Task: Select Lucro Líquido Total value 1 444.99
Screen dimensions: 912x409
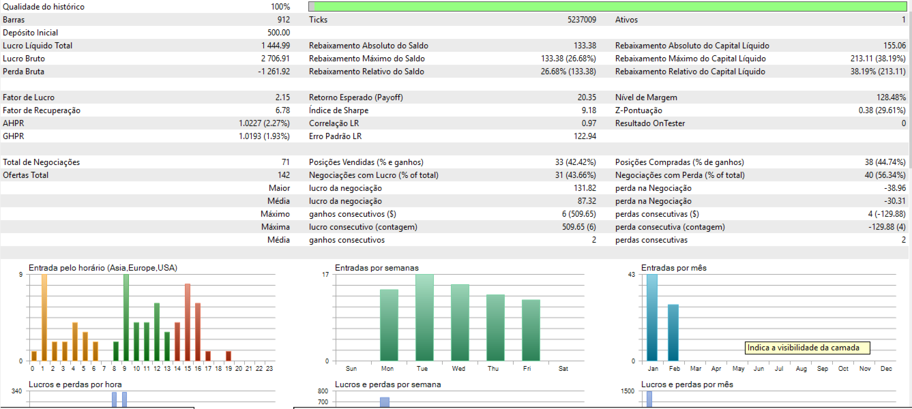Action: pyautogui.click(x=275, y=46)
